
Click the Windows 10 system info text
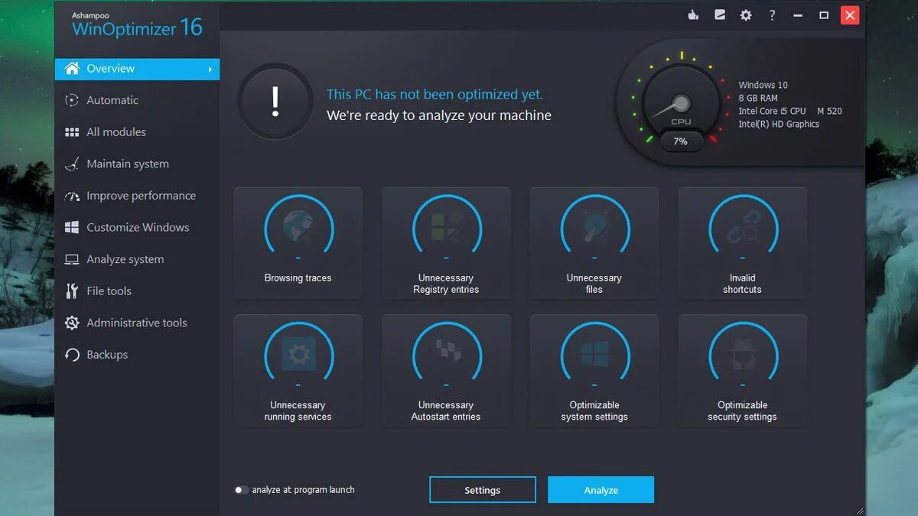coord(763,85)
